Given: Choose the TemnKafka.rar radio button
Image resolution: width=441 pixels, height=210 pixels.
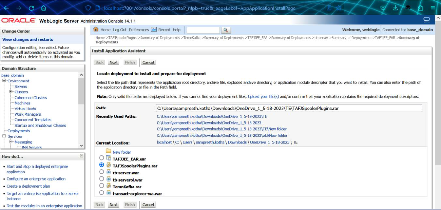Looking at the screenshot, I should [x=102, y=186].
